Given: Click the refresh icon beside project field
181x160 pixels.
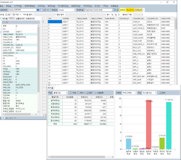Looking at the screenshot, I should click(x=44, y=10).
